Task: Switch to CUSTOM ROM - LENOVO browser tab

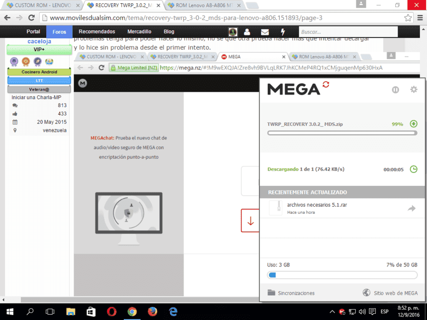Action: coord(41,5)
